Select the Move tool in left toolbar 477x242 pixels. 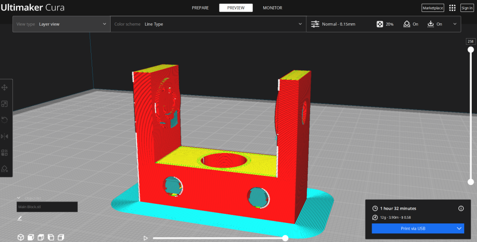pos(5,88)
